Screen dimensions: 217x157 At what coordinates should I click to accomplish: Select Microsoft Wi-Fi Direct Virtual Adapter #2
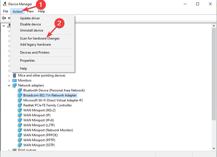pyautogui.click(x=53, y=100)
